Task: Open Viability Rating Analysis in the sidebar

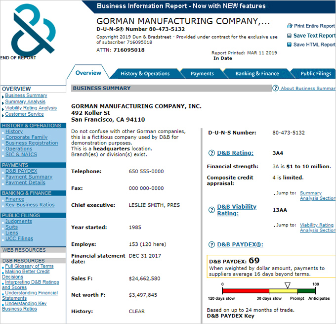Action: coord(31,108)
